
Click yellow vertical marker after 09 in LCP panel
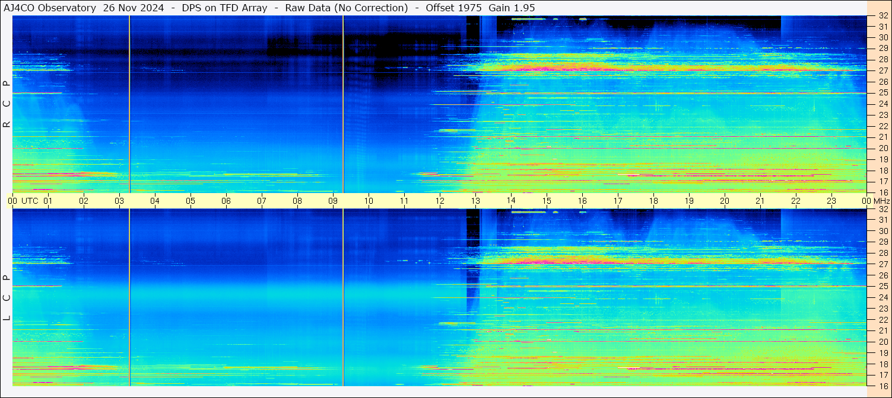coord(343,297)
